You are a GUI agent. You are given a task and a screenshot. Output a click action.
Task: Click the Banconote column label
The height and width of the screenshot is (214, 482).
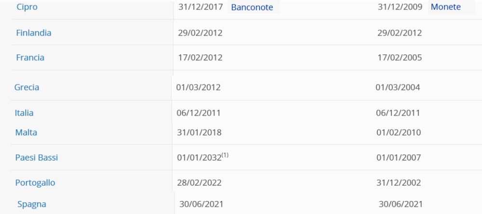point(252,7)
